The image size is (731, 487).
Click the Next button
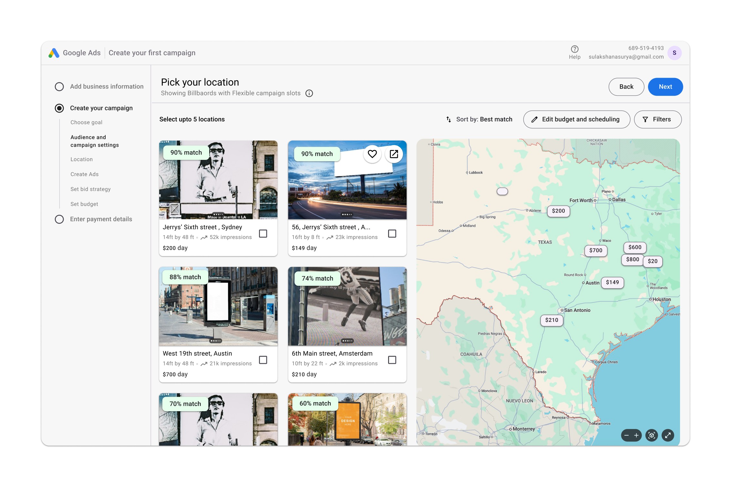point(665,87)
